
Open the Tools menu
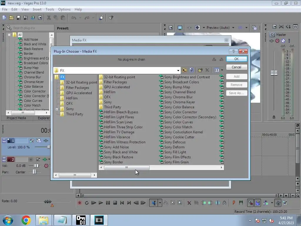click(50, 9)
